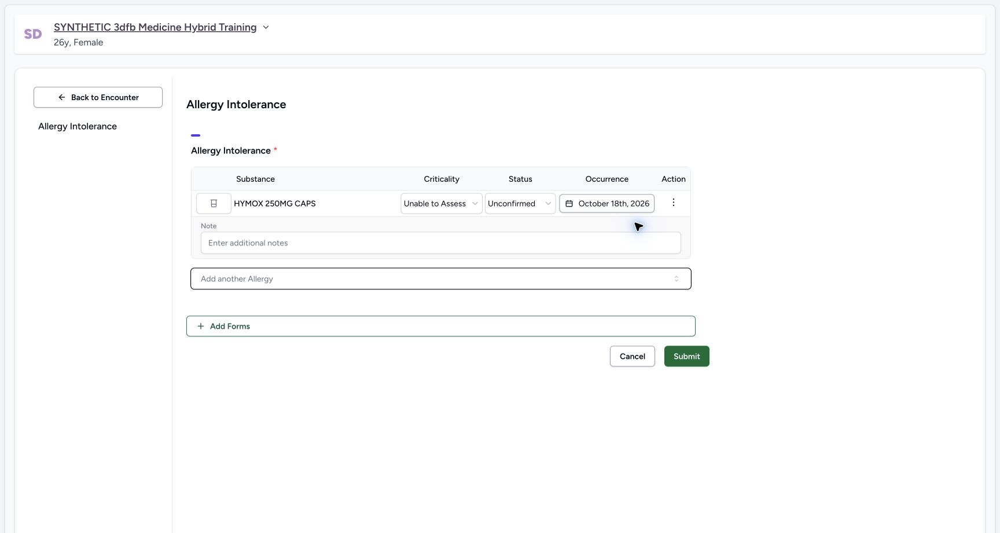Open the three-dot action menu for HYMOX
This screenshot has height=533, width=1000.
[673, 203]
